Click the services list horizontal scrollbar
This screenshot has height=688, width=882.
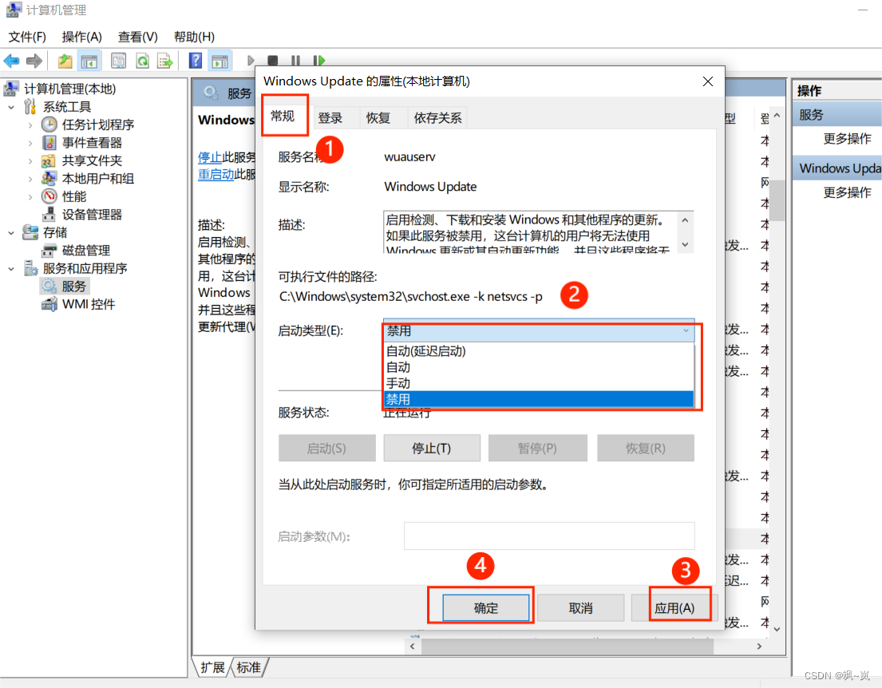click(x=568, y=646)
